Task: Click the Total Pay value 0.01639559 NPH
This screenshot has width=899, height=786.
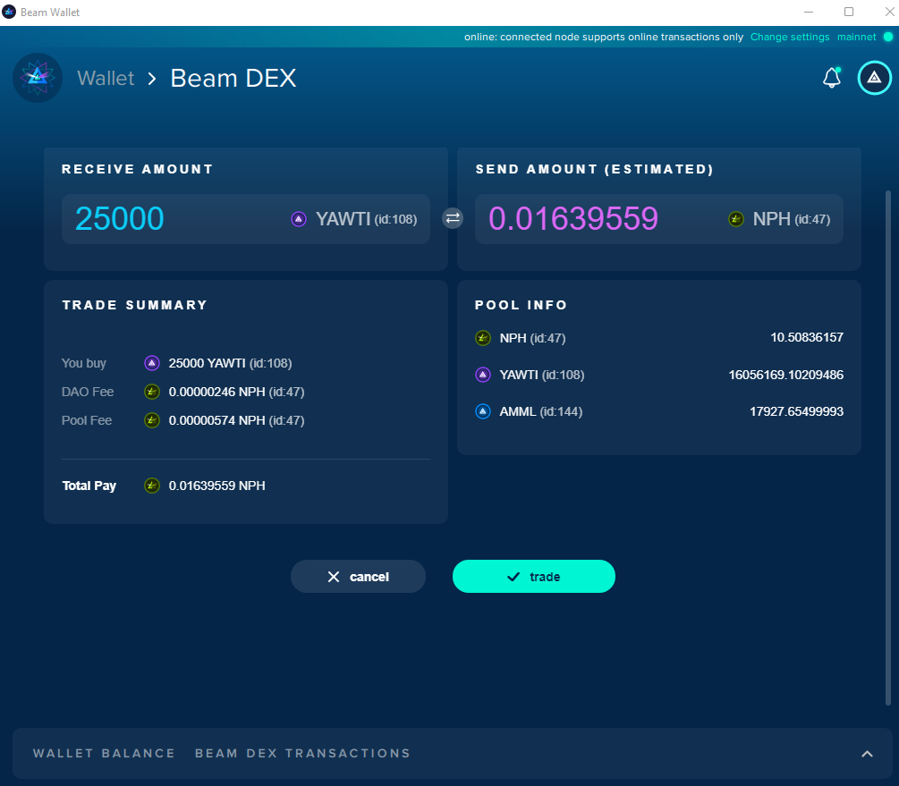Action: click(216, 486)
